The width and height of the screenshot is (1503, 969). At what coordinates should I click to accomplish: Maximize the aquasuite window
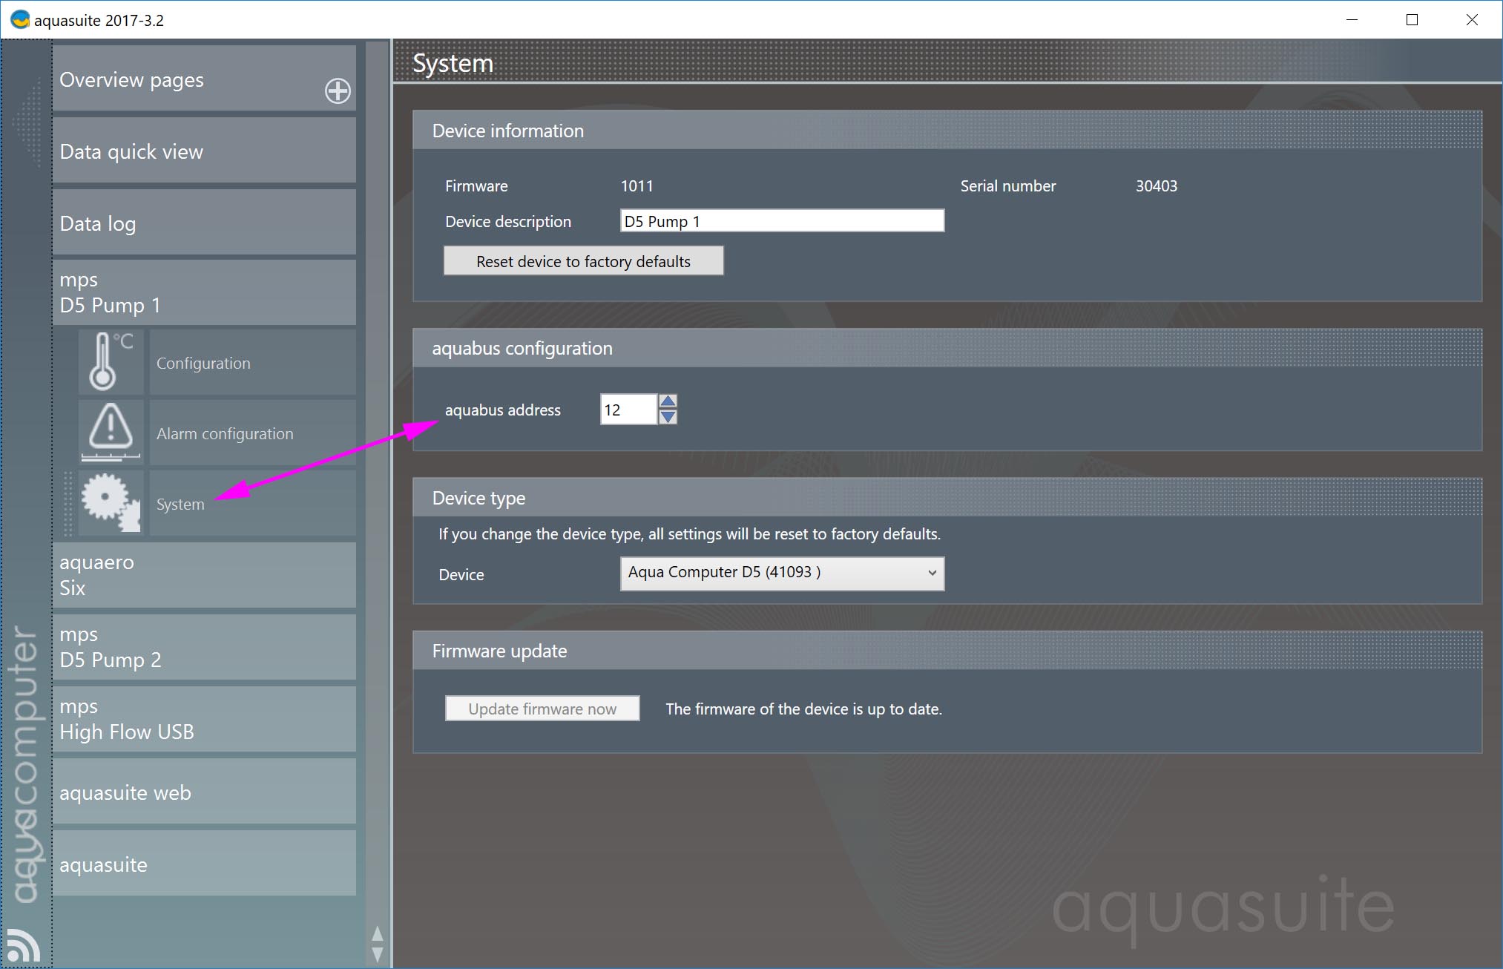click(1412, 20)
